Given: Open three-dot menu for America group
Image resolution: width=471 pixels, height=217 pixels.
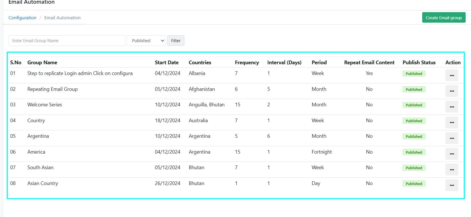Looking at the screenshot, I should coord(451,154).
